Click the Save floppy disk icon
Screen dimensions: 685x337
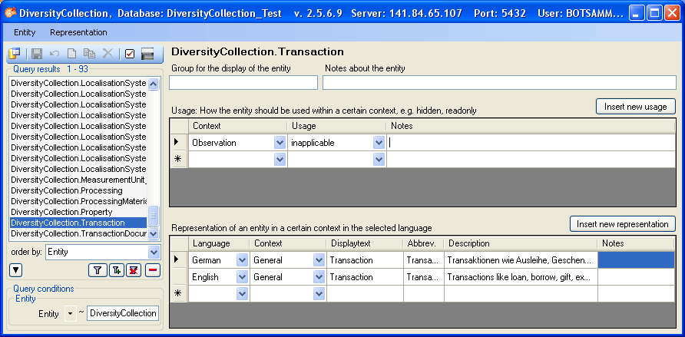[37, 54]
